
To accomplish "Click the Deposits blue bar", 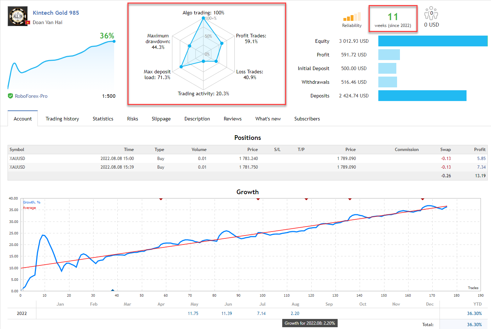I will click(422, 96).
